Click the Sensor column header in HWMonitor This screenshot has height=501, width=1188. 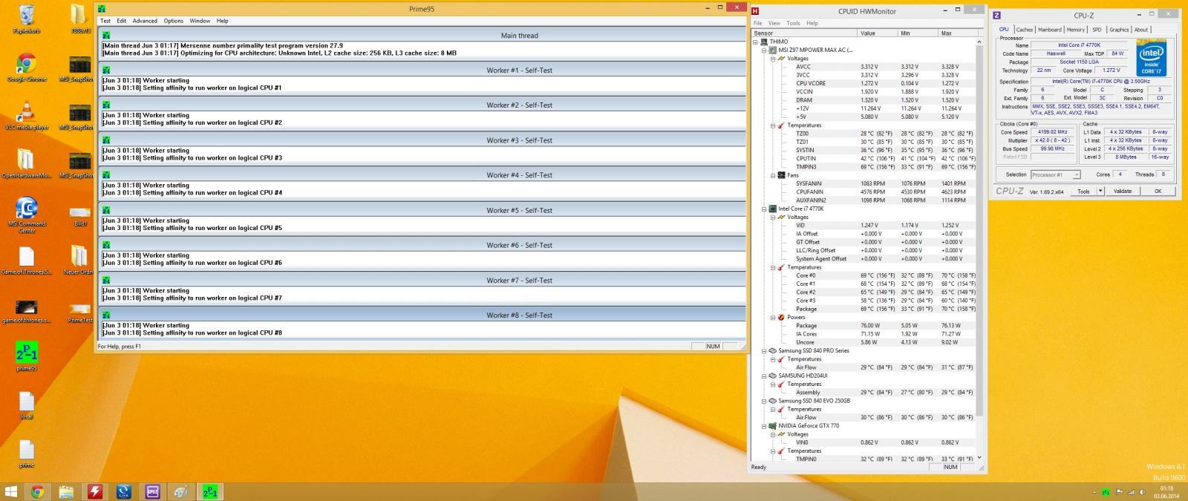[x=804, y=33]
